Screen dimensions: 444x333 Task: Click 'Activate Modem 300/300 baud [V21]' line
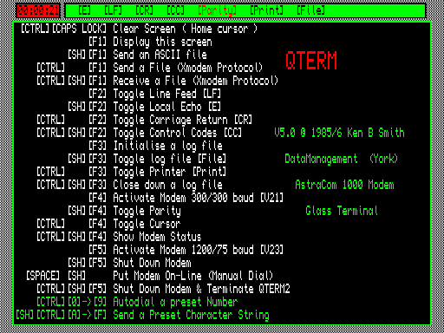[x=198, y=198]
